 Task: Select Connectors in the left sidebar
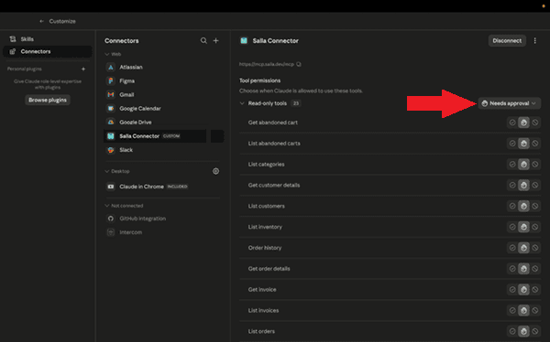pos(48,51)
